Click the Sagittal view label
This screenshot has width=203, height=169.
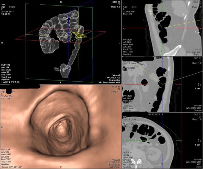pos(197,54)
